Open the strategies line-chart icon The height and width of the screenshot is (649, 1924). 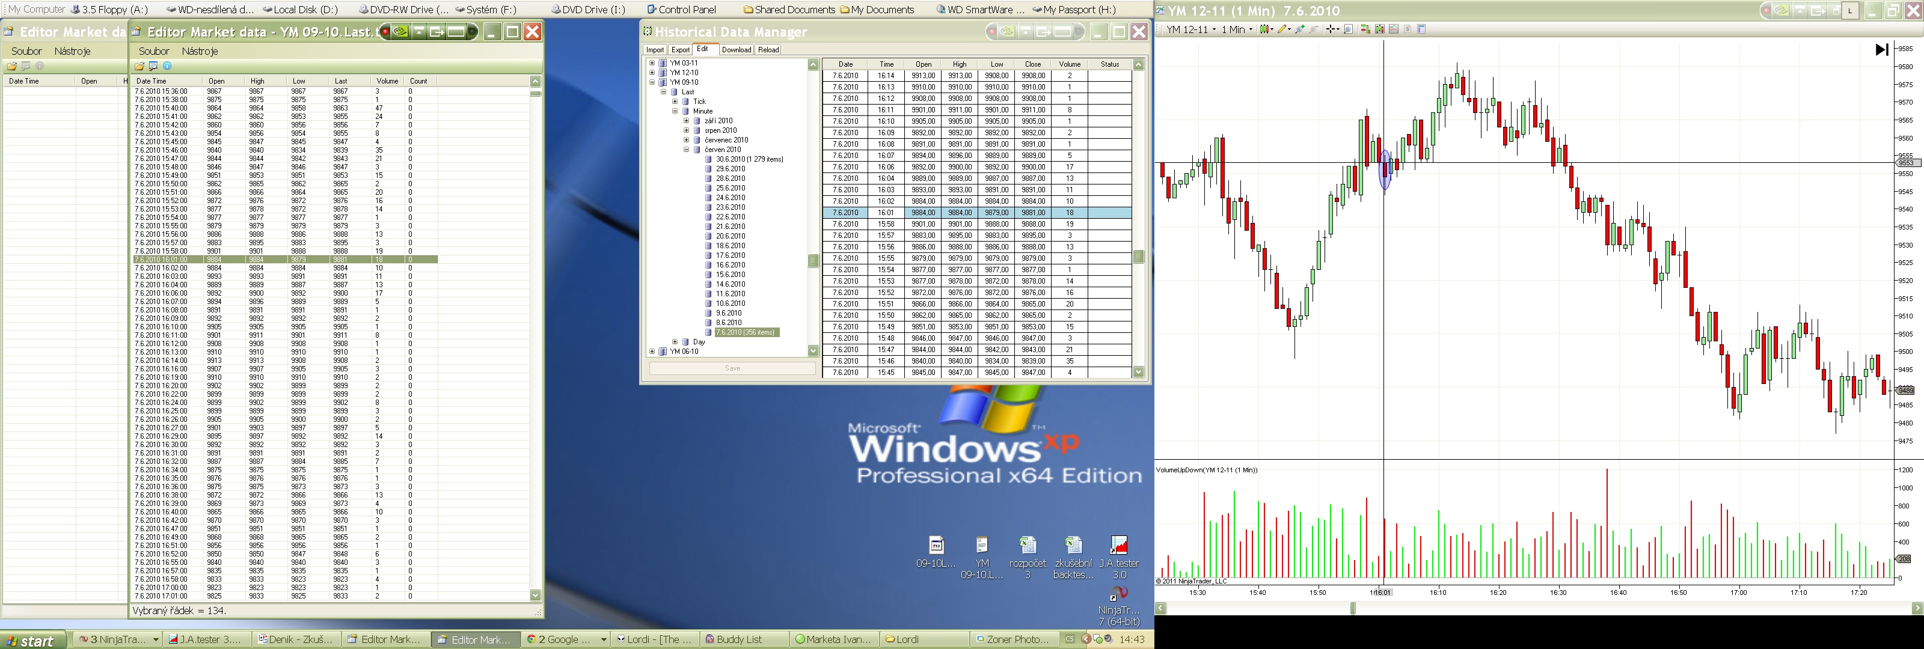point(1394,29)
